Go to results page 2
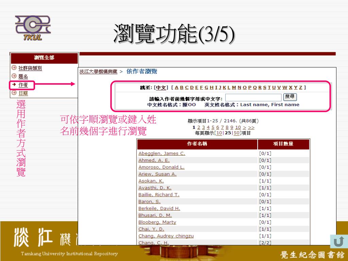This screenshot has width=348, height=261. click(x=198, y=127)
